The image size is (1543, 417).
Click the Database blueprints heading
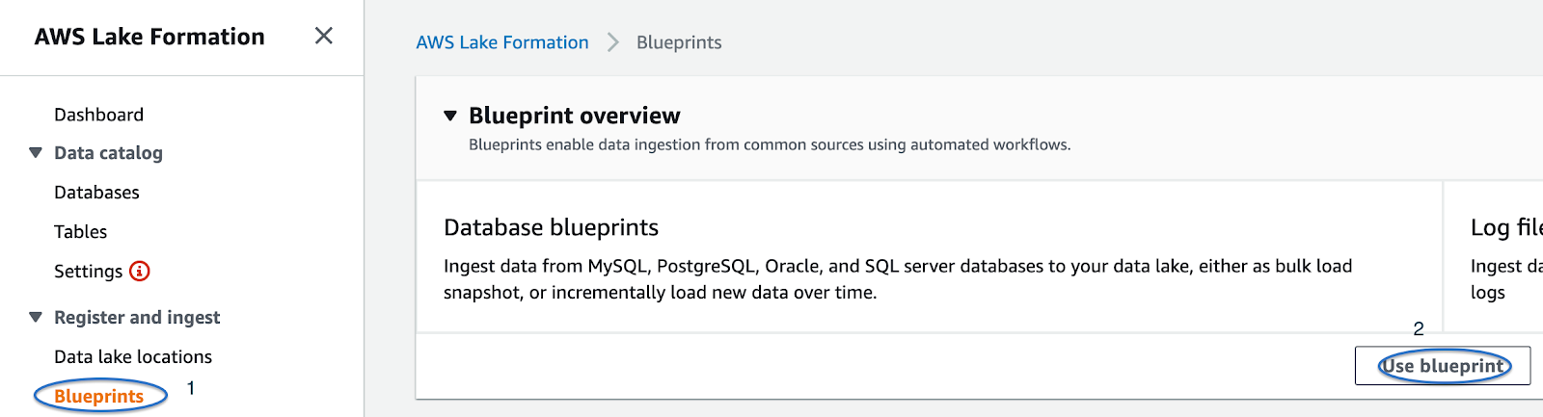(551, 227)
